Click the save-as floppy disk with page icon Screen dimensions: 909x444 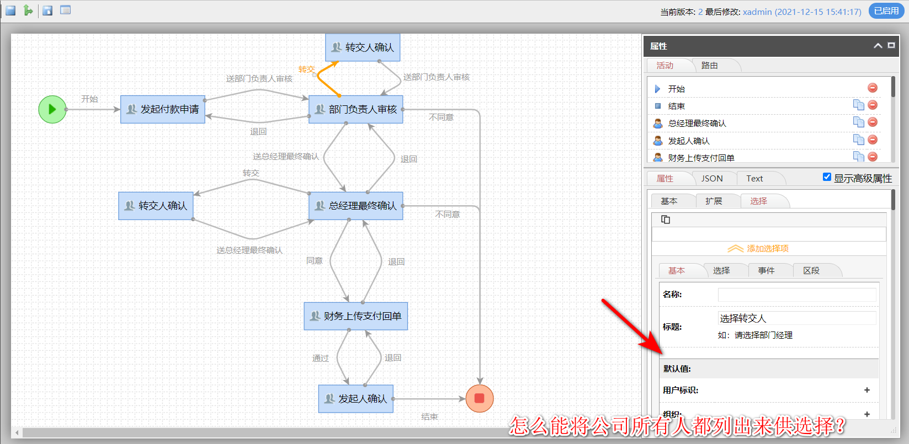click(x=47, y=10)
